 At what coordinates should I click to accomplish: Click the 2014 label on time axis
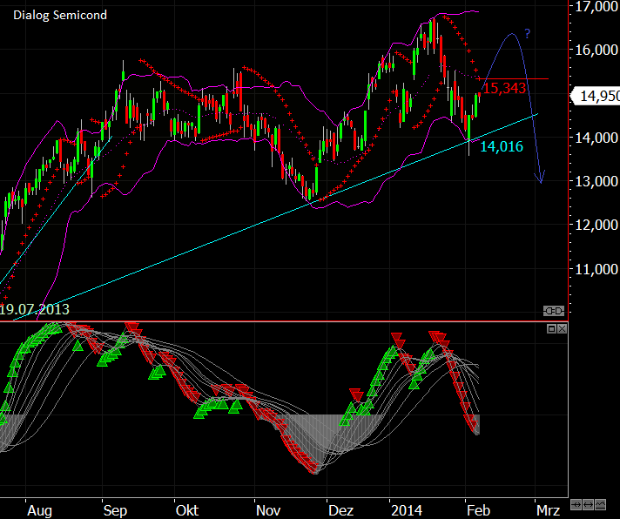[407, 510]
